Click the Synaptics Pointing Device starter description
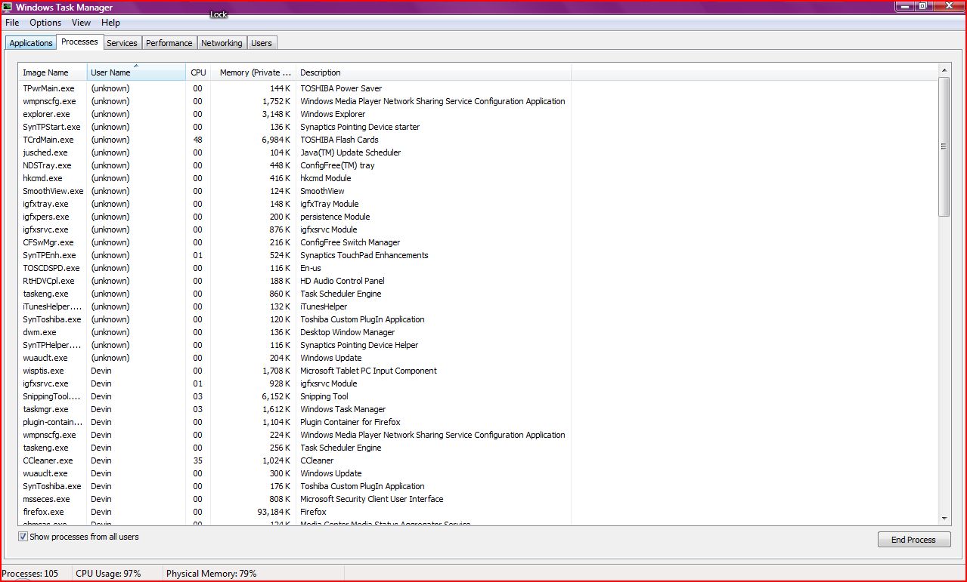Viewport: 967px width, 582px height. [x=360, y=127]
